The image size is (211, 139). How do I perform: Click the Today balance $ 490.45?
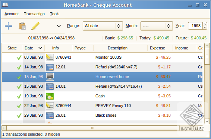tap(161, 38)
